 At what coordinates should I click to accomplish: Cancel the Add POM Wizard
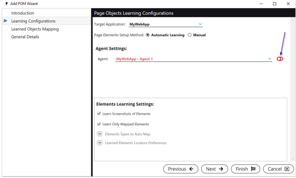pyautogui.click(x=278, y=169)
